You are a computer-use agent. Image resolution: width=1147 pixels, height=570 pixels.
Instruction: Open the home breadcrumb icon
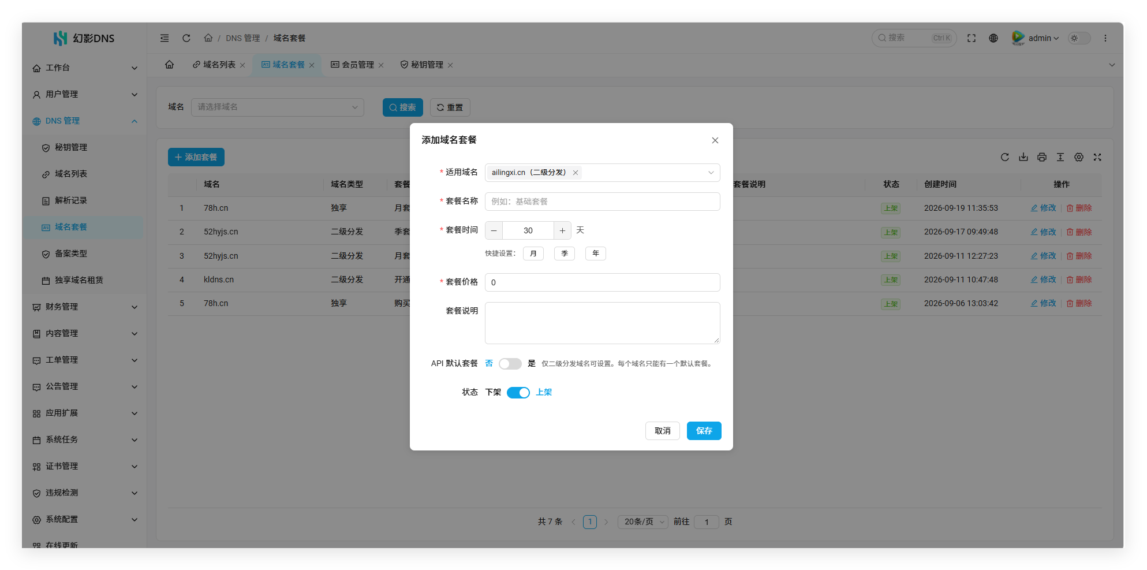point(208,38)
